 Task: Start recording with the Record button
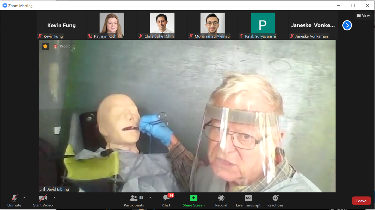[x=221, y=201]
